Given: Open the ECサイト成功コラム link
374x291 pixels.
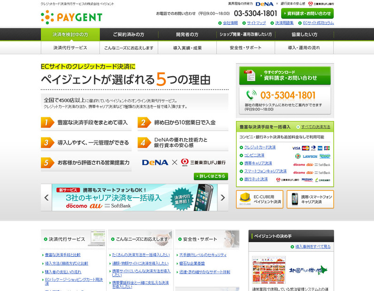Looking at the screenshot, I should pyautogui.click(x=319, y=23).
